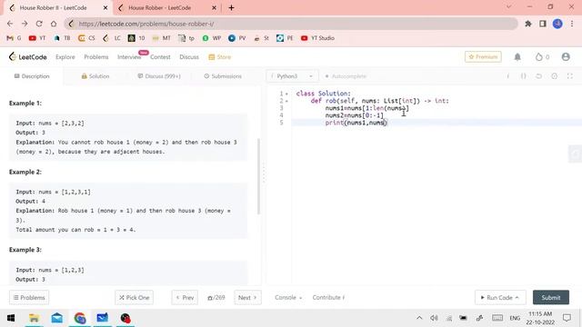Expand the Console panel
582x327 pixels.
click(288, 297)
